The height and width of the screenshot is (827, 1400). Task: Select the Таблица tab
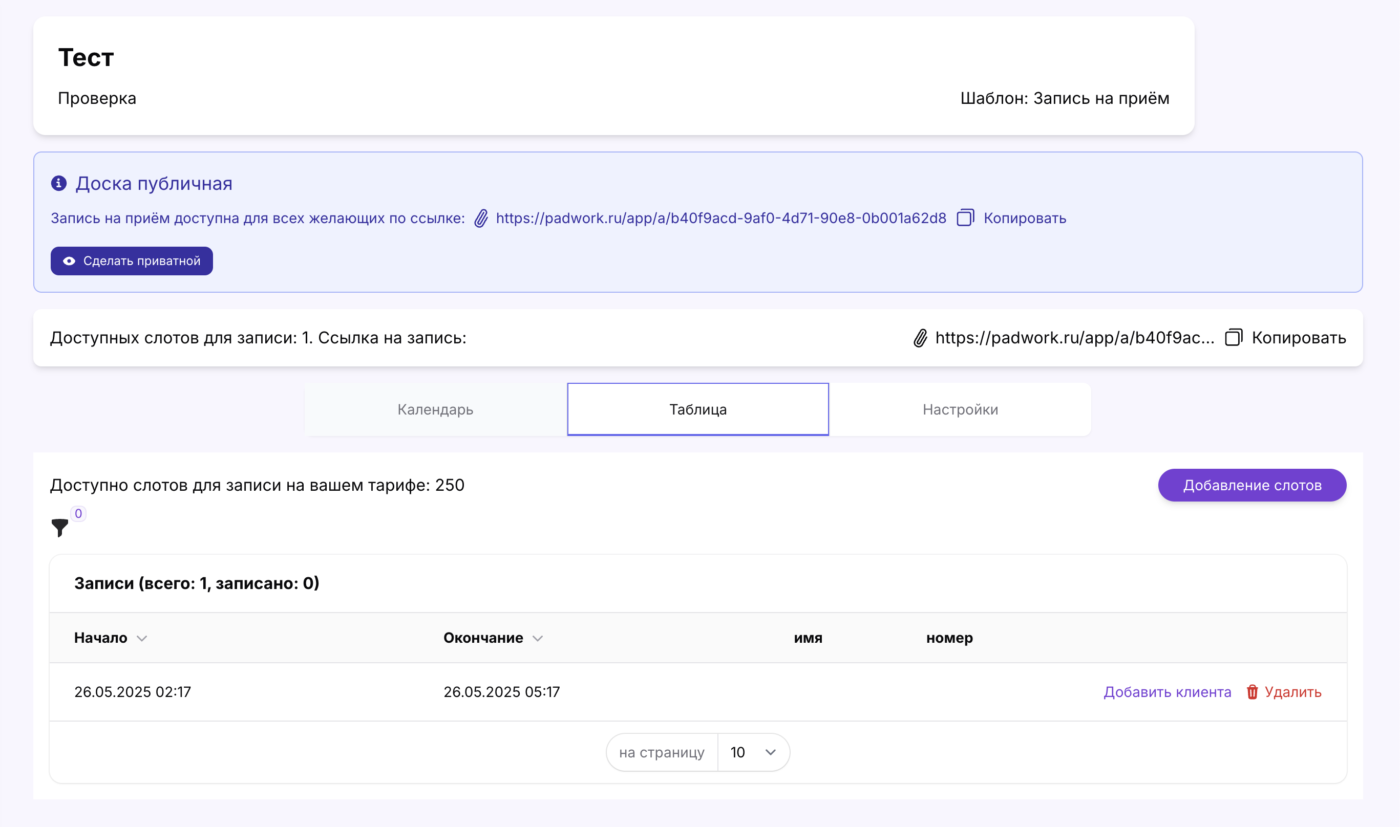coord(698,409)
